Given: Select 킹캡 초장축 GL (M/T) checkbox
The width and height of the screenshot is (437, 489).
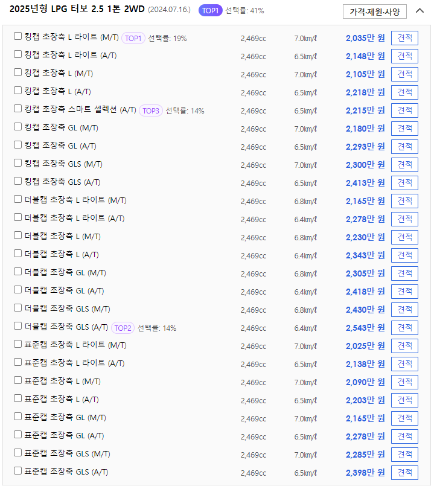Looking at the screenshot, I should tap(18, 127).
